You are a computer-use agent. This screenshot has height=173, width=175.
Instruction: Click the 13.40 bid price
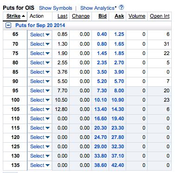[x=101, y=109]
